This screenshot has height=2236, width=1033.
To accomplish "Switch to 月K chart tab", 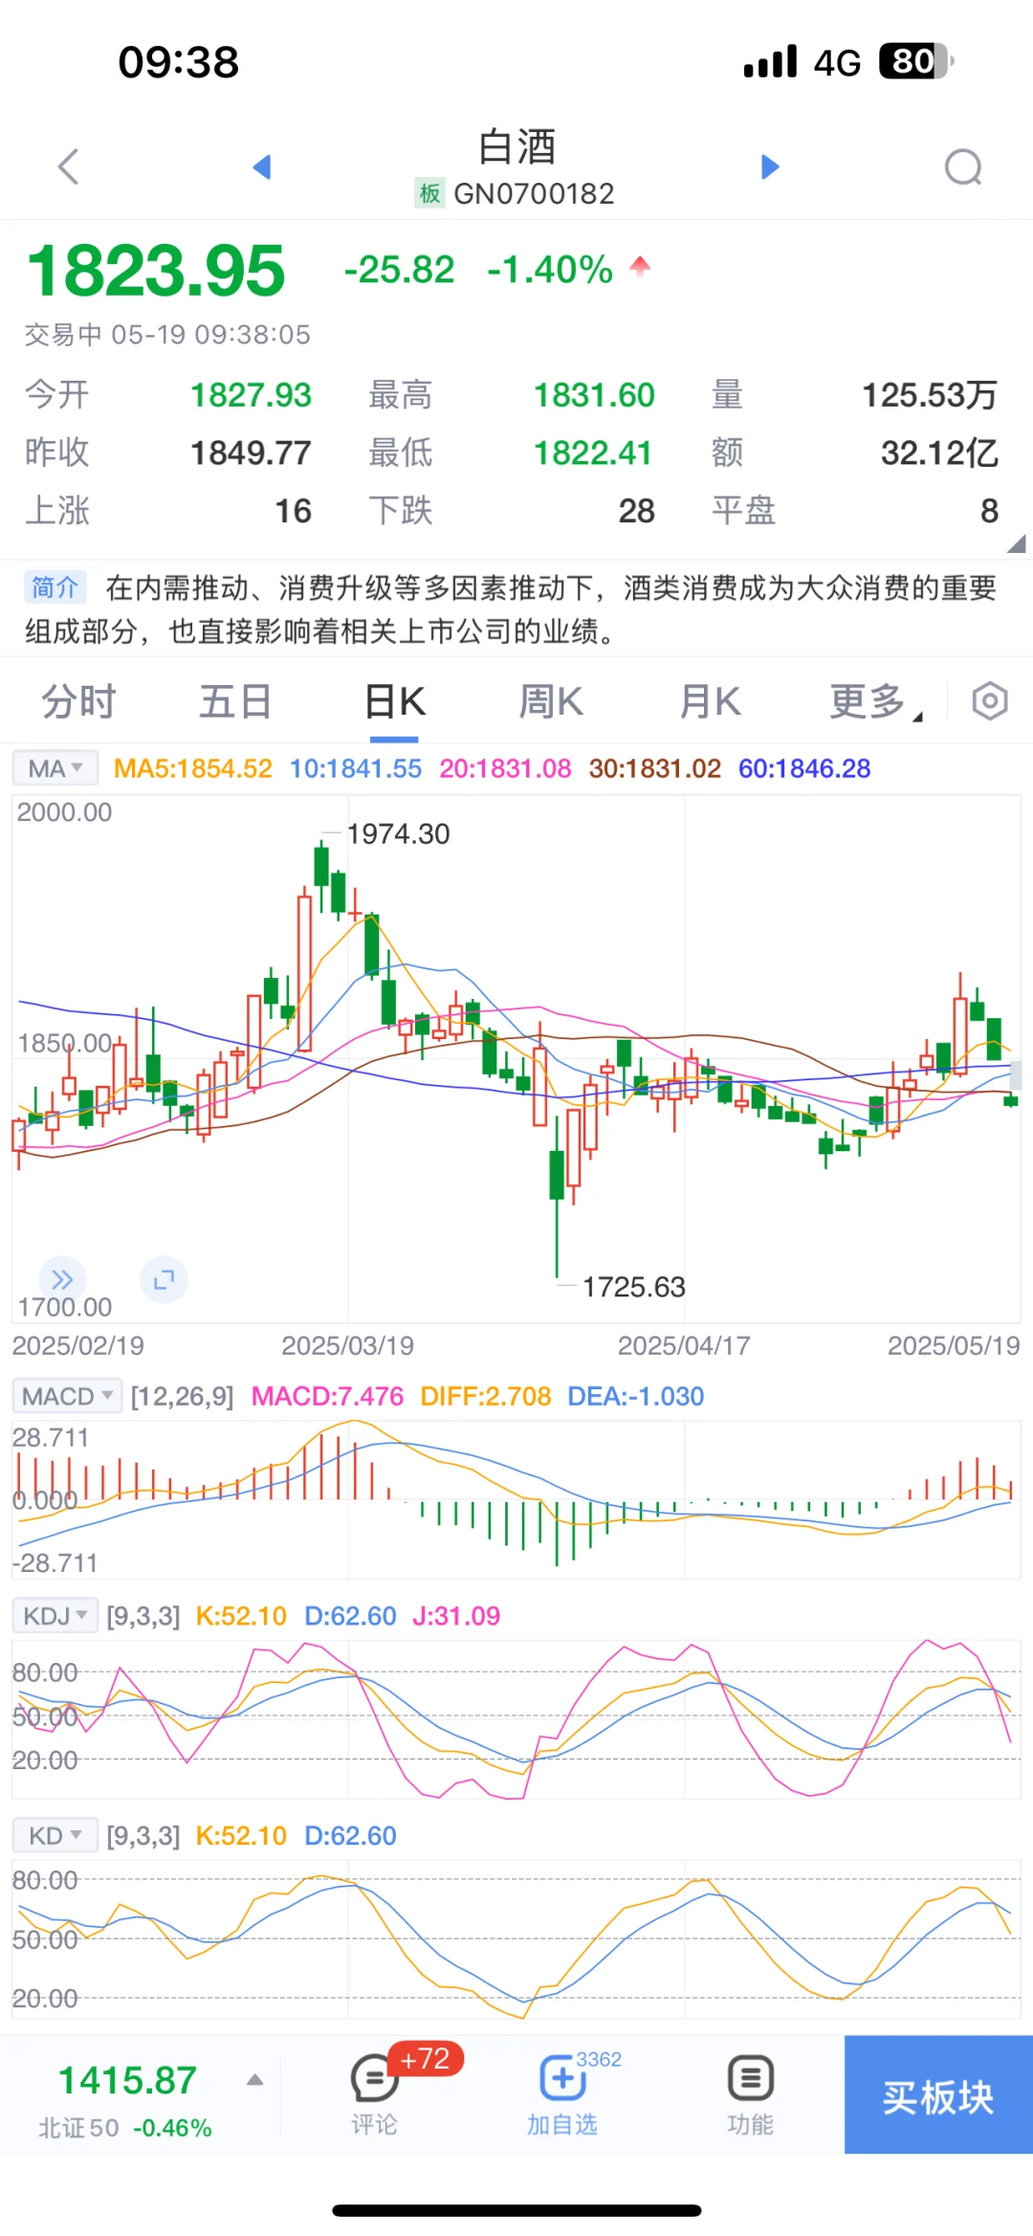I will pos(710,701).
